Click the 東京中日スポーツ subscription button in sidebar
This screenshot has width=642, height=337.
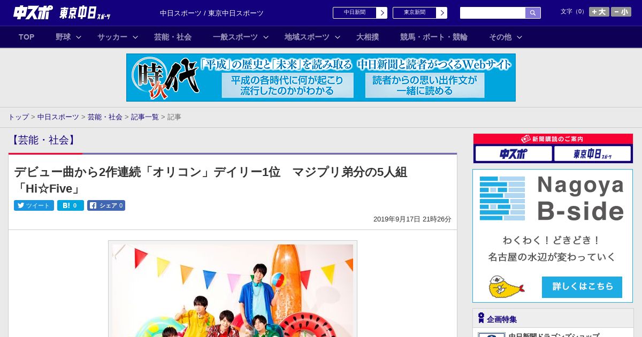[x=593, y=154]
